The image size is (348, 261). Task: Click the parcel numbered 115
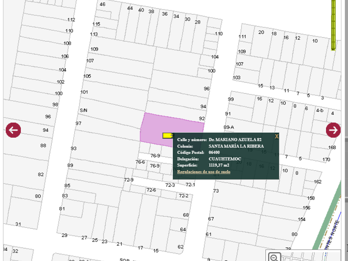point(96,24)
